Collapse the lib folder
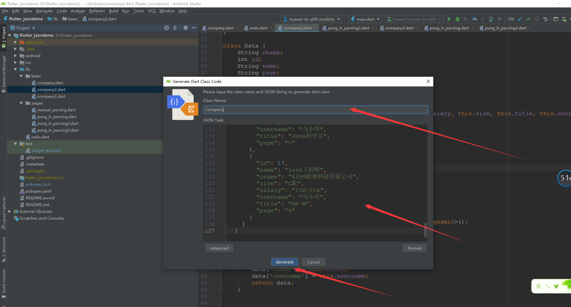This screenshot has height=307, width=571. [16, 69]
